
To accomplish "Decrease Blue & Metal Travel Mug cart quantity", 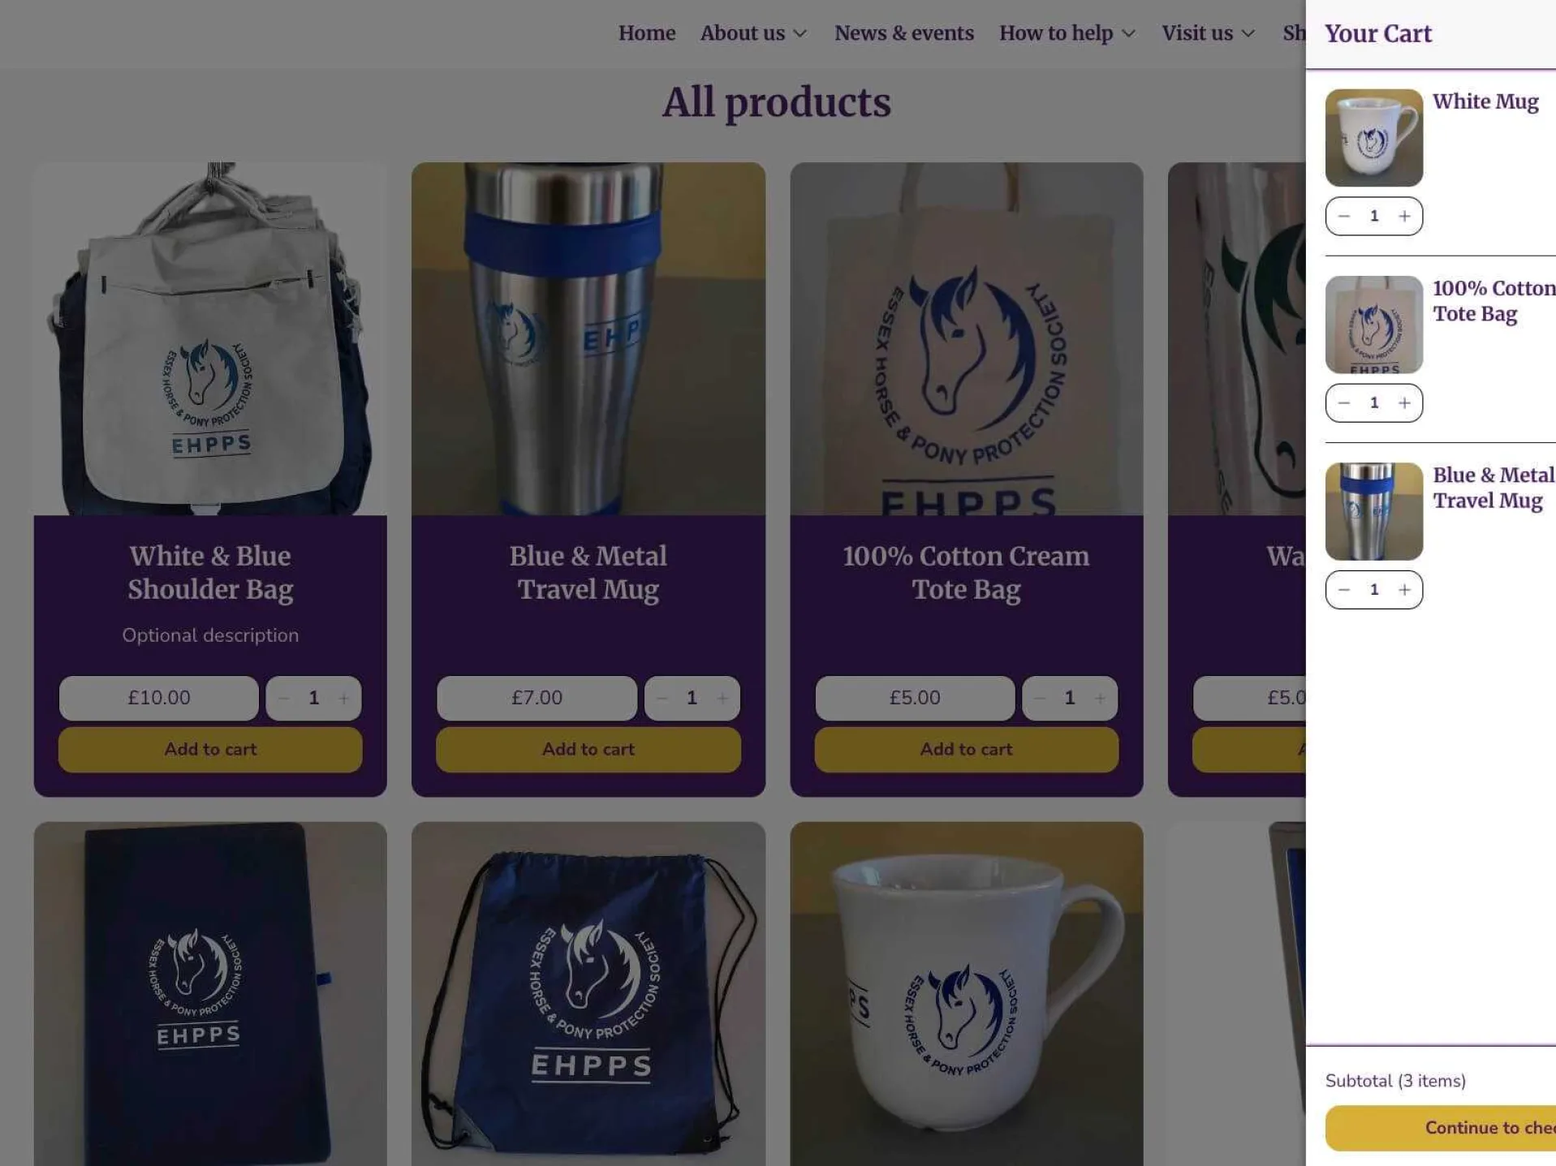I will tap(1344, 590).
